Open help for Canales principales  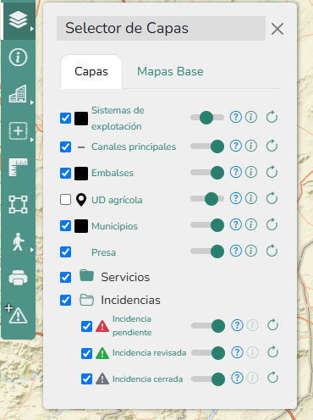pyautogui.click(x=236, y=146)
